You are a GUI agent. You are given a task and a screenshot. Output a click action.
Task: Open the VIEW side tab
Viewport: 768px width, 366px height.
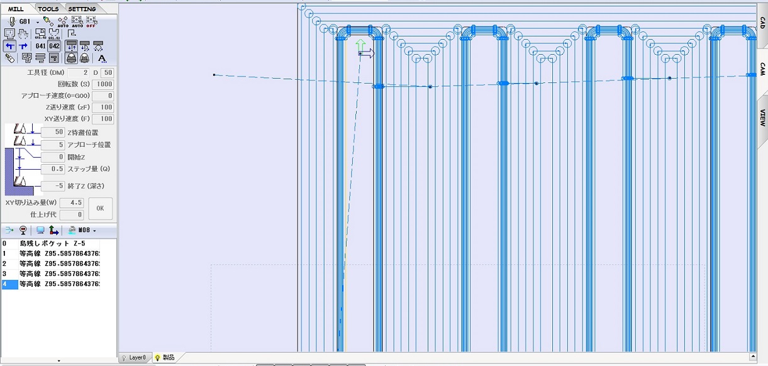[x=762, y=118]
